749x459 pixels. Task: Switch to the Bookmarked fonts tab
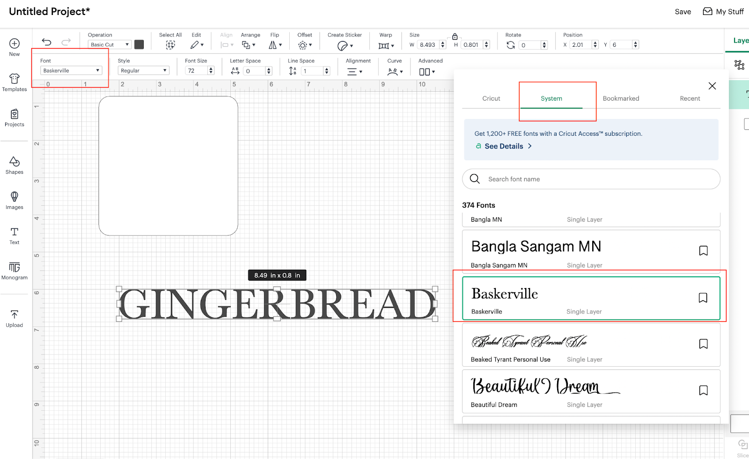(x=621, y=98)
